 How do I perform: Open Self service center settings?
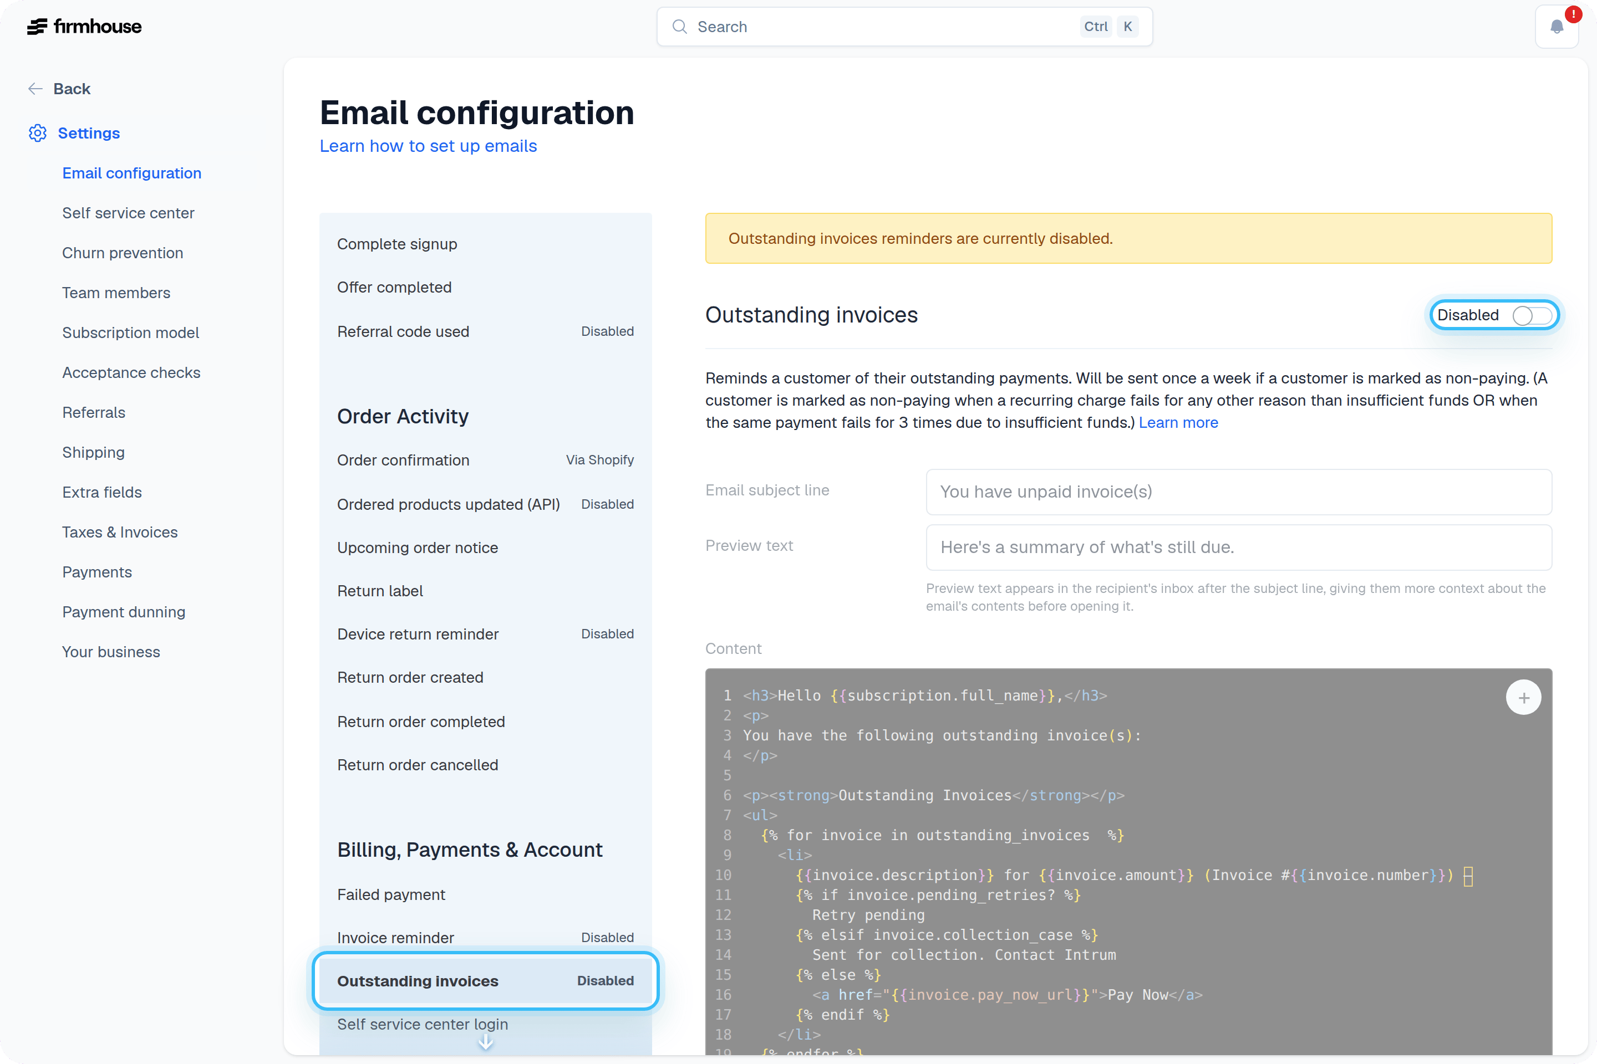point(128,213)
